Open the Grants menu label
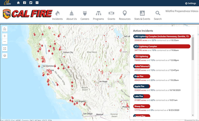This screenshot has height=121, width=199. tap(111, 19)
